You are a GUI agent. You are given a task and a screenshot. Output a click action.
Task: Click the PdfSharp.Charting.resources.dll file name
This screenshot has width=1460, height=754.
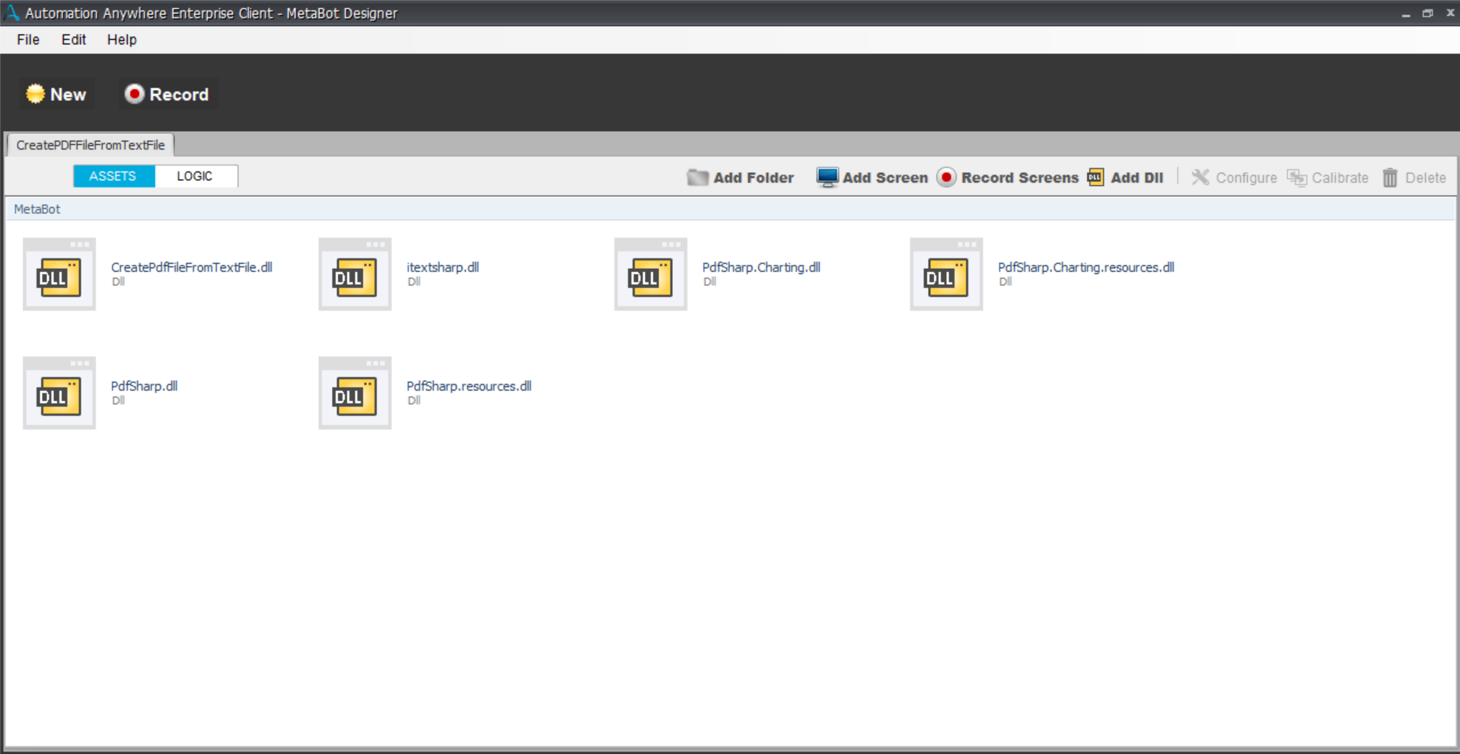1086,267
